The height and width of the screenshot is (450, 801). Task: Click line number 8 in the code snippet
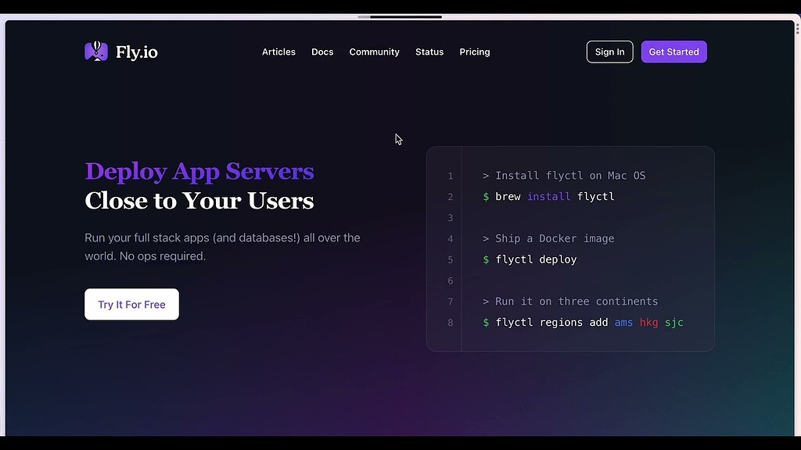coord(450,322)
